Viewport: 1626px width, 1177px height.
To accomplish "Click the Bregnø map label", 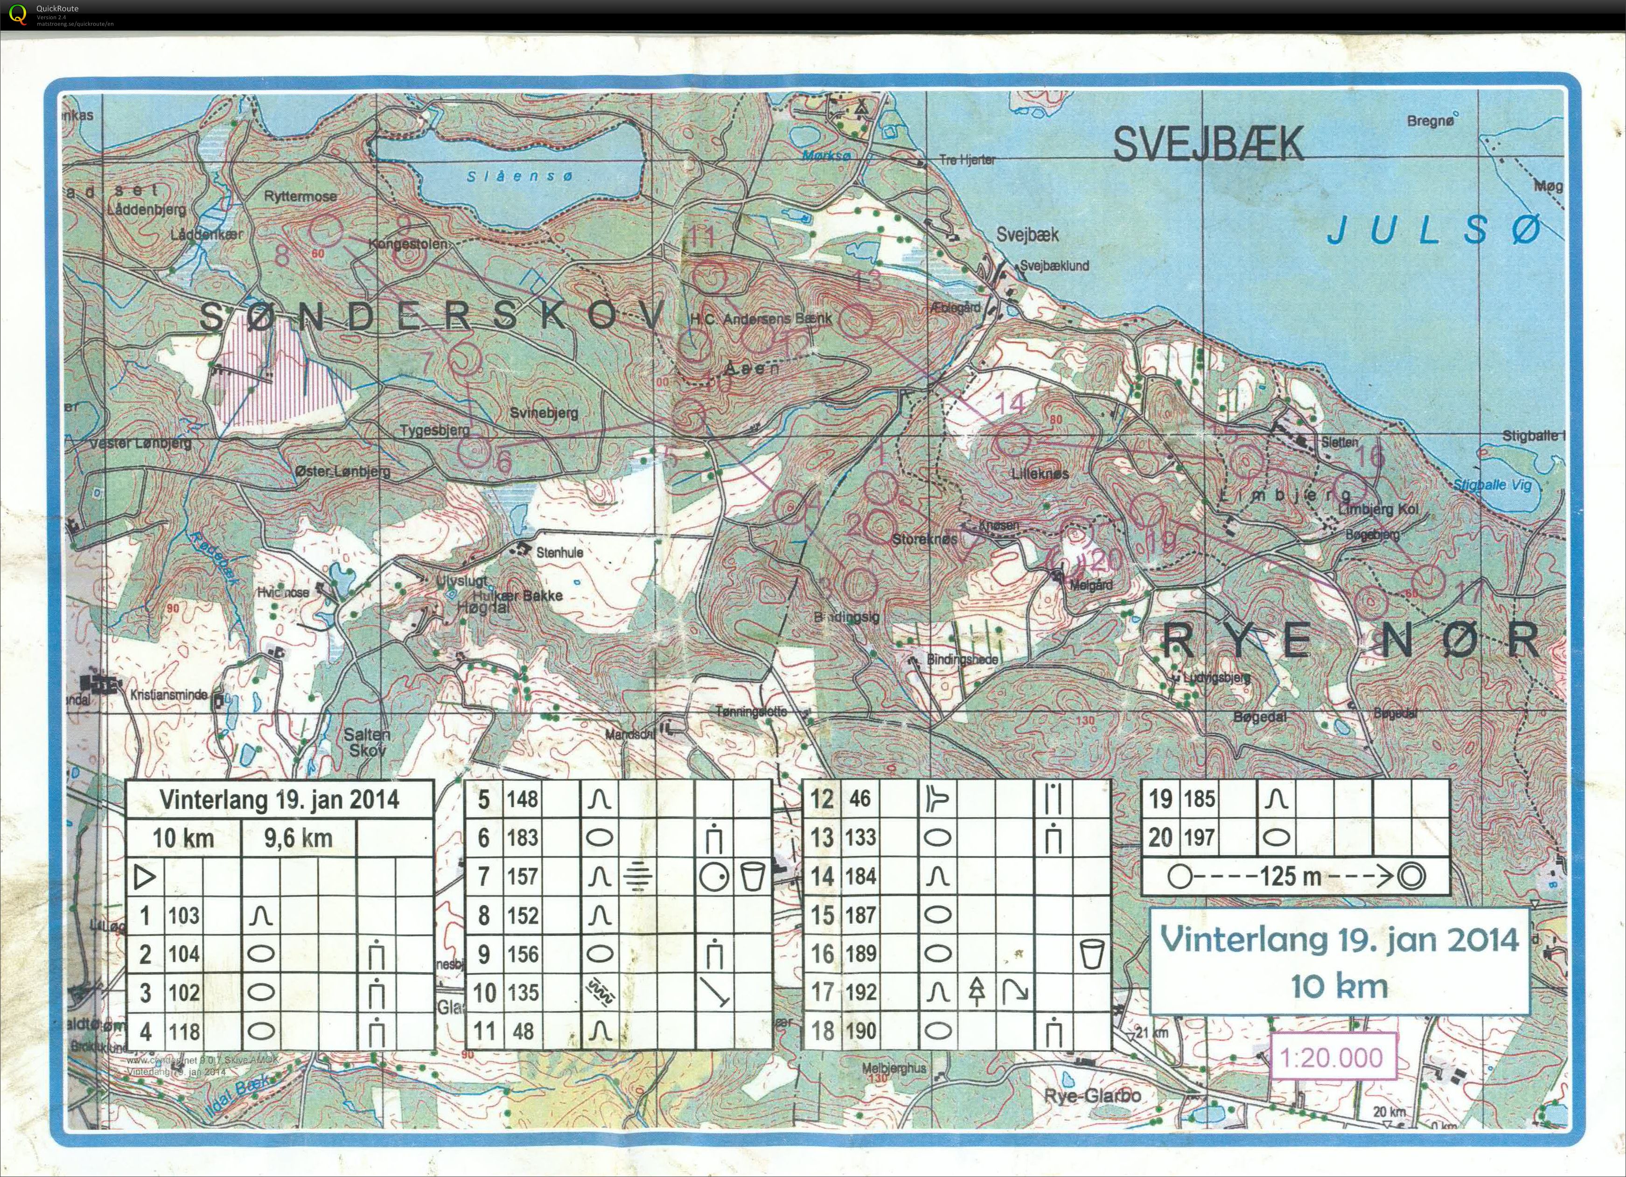I will pos(1431,120).
